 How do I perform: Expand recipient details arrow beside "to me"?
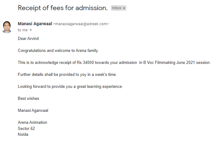coord(31,30)
